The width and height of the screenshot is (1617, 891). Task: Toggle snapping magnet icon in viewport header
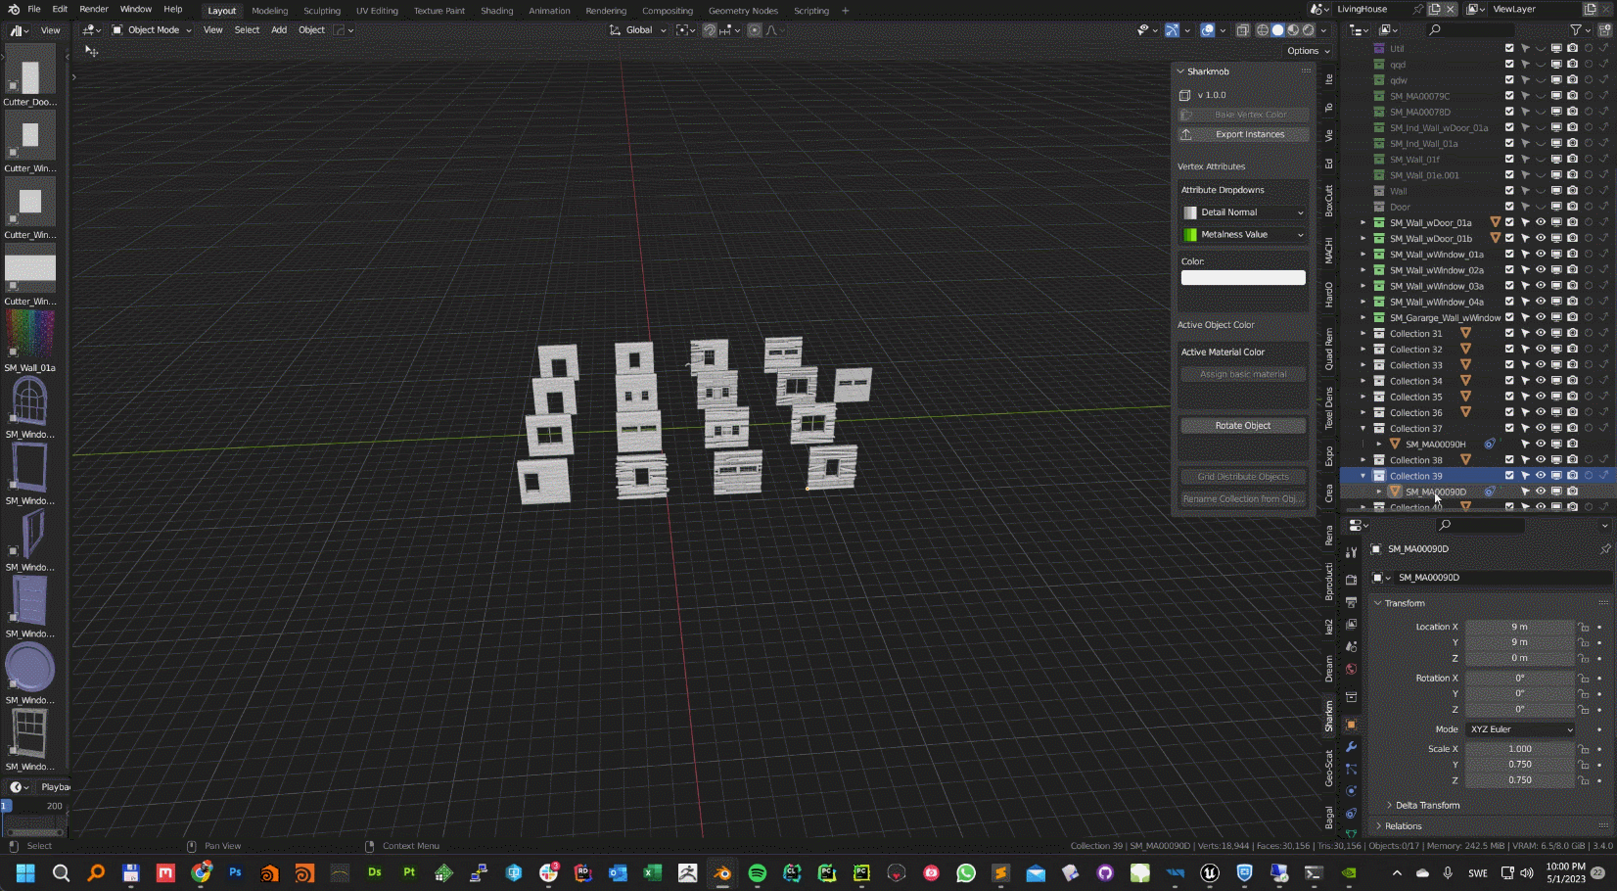[710, 30]
